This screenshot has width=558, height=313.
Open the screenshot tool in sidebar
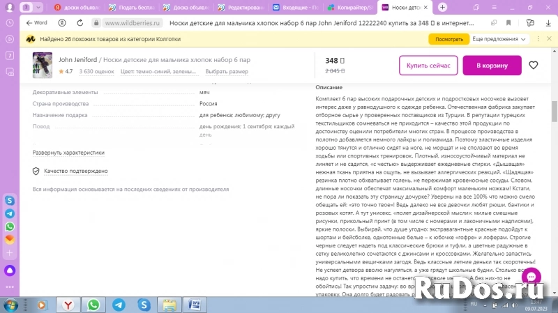(10, 72)
